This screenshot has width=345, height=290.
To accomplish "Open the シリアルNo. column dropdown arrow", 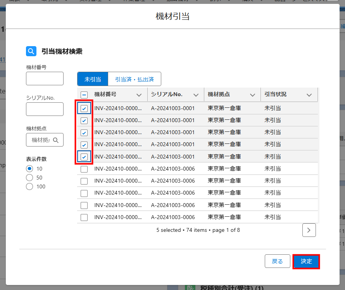I will [x=196, y=95].
